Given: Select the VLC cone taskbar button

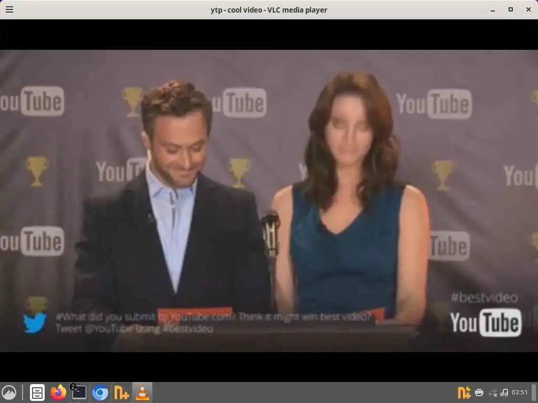Looking at the screenshot, I should click(x=142, y=393).
